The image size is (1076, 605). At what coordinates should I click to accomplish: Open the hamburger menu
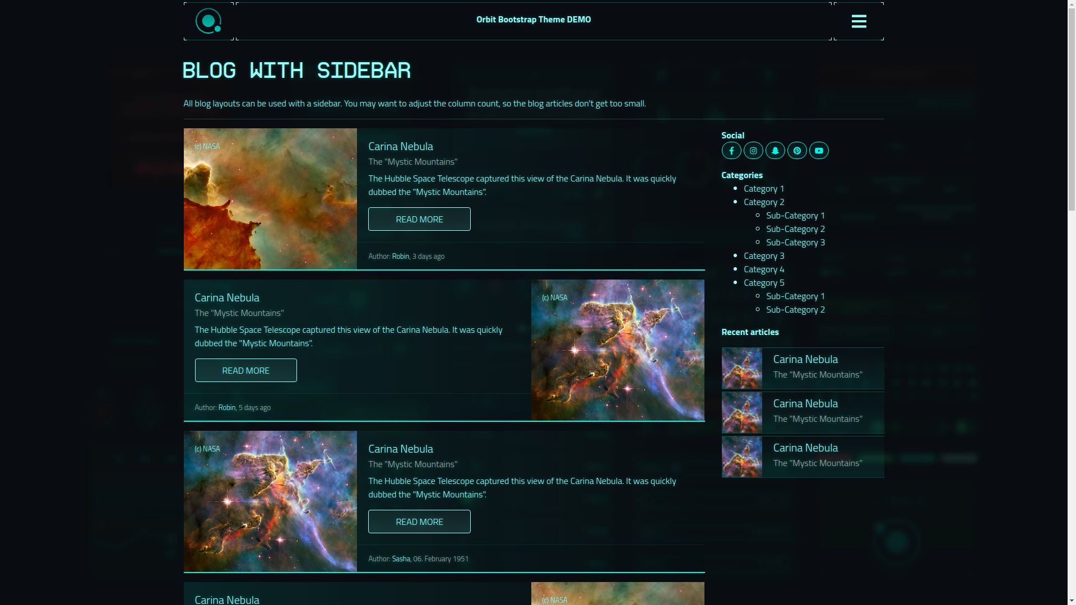[x=859, y=21]
